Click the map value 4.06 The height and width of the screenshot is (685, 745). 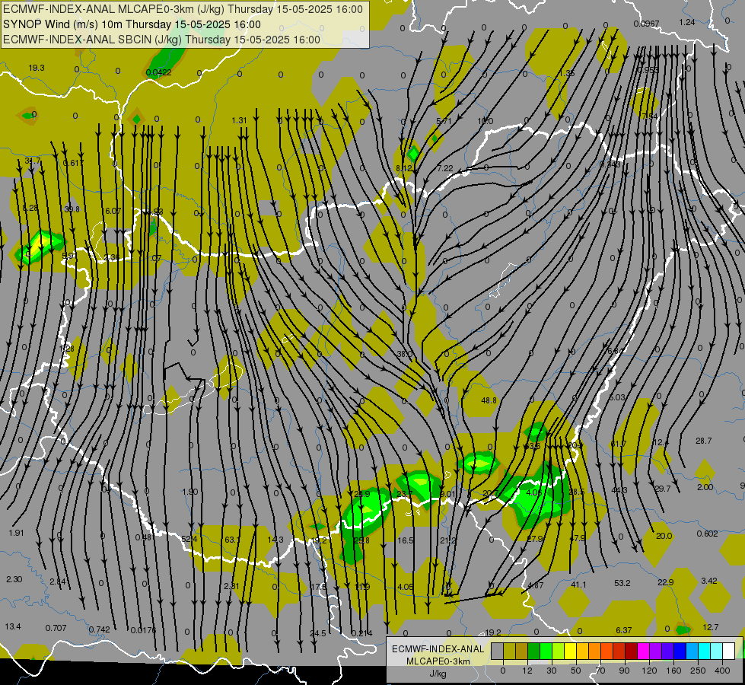534,492
